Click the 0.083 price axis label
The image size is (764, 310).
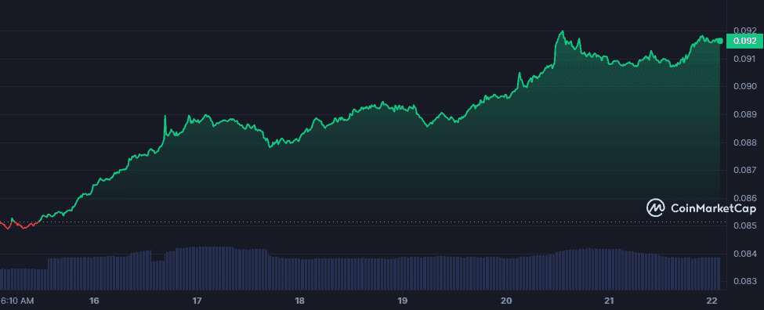[x=745, y=281]
